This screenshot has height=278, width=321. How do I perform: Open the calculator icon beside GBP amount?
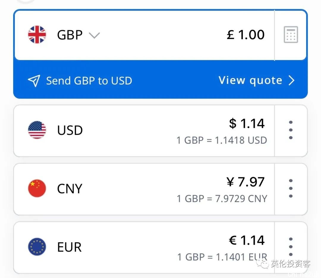coord(291,34)
